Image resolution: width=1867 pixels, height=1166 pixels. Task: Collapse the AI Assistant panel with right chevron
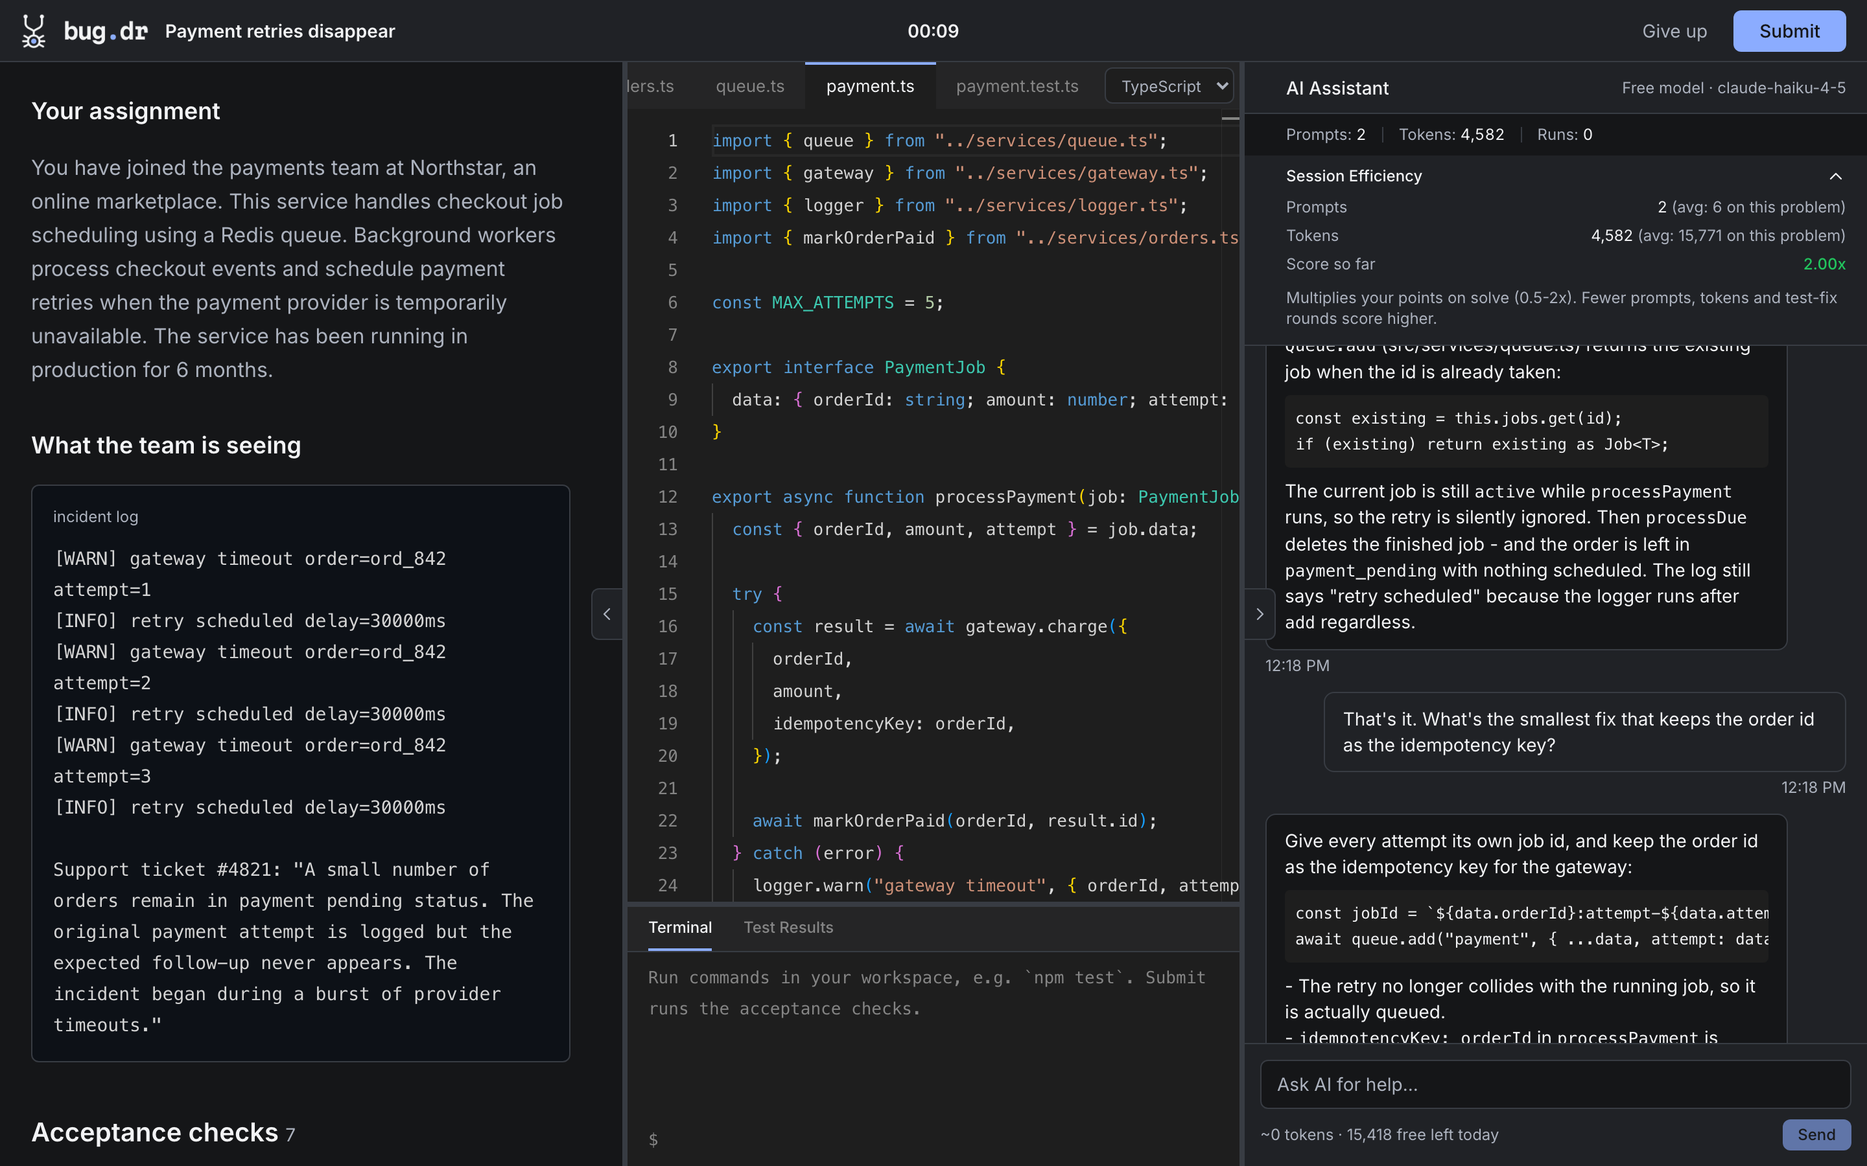[1259, 614]
